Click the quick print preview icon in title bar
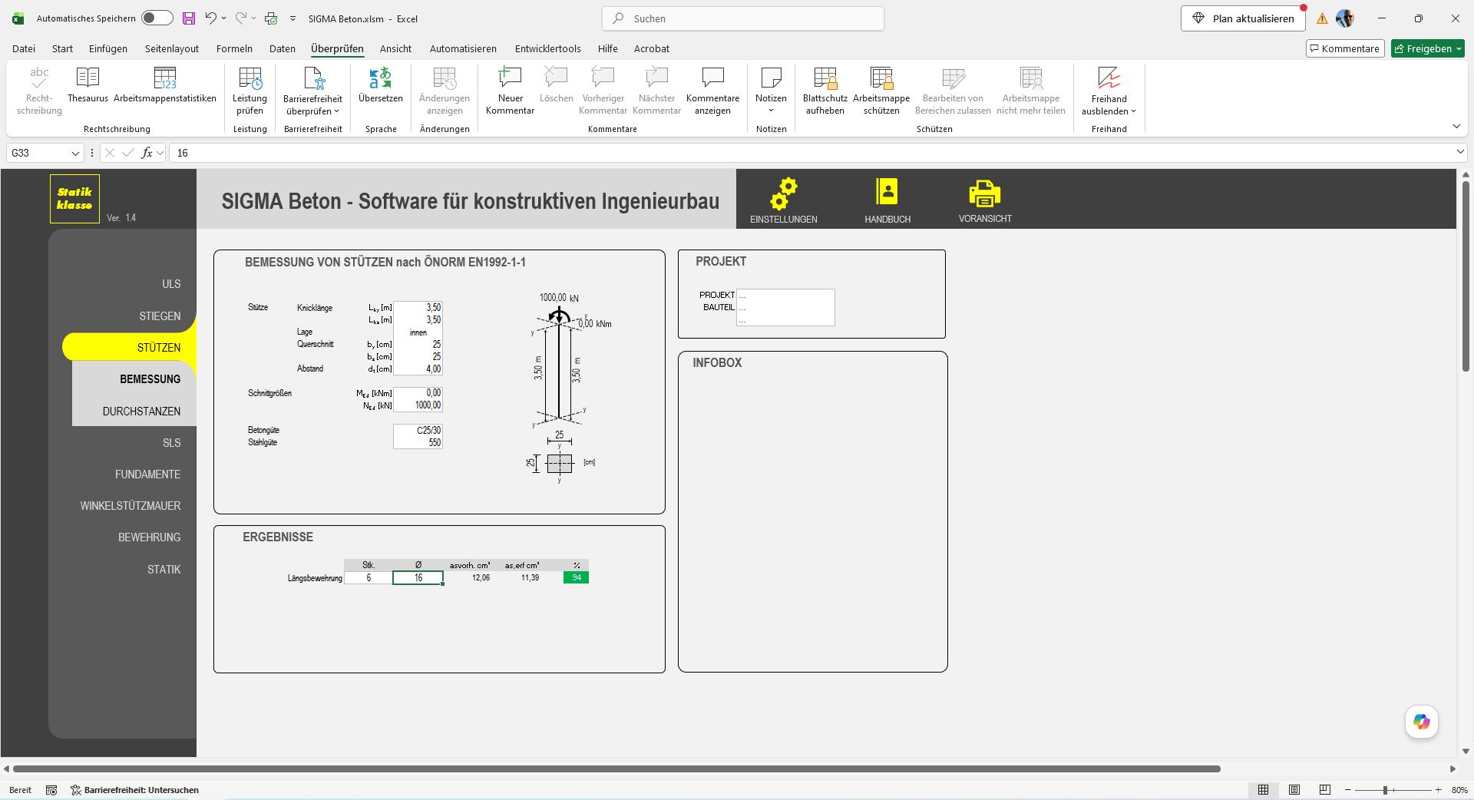Image resolution: width=1474 pixels, height=800 pixels. [x=271, y=18]
